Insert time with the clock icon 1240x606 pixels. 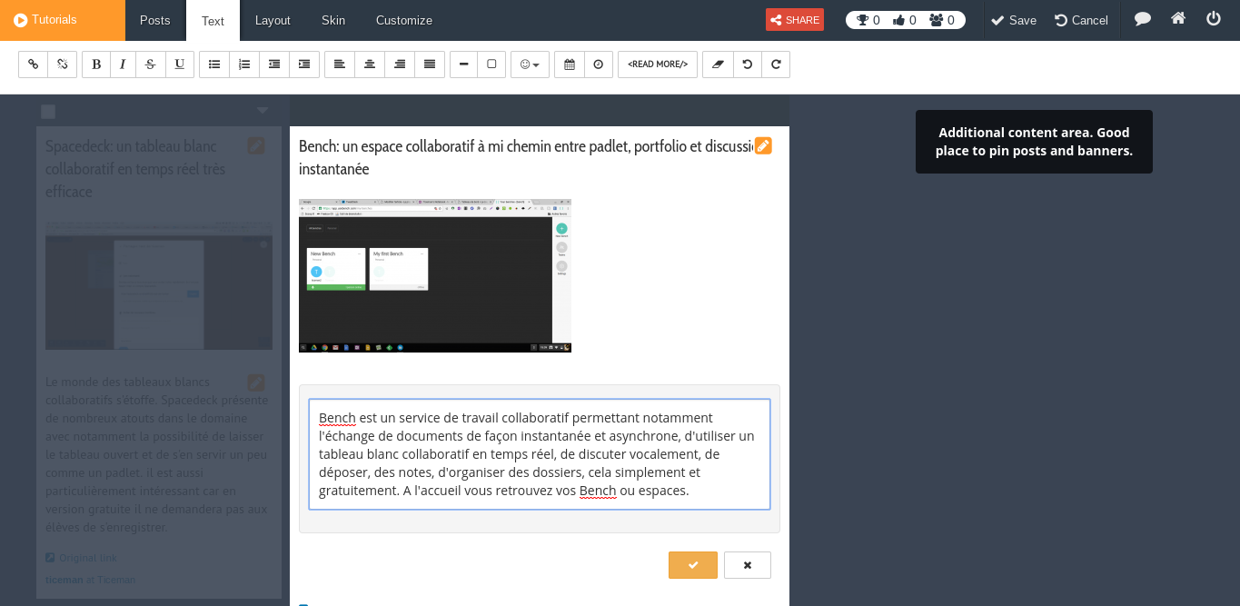[x=599, y=65]
